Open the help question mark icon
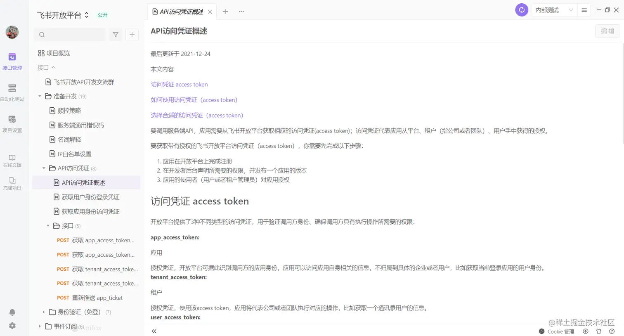Screen dimensions: 624x336 pos(612,331)
